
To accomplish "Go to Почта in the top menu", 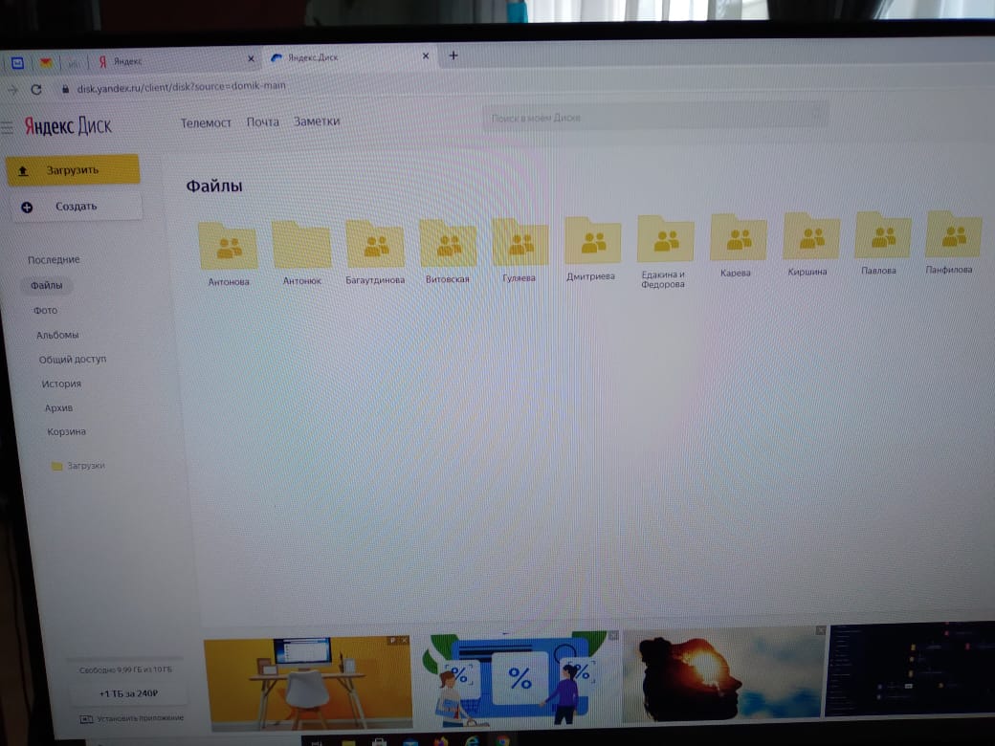I will point(262,122).
